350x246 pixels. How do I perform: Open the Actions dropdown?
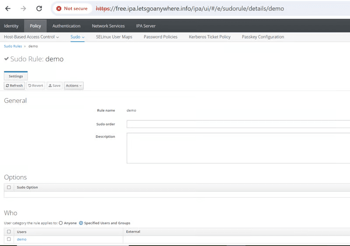(x=73, y=86)
